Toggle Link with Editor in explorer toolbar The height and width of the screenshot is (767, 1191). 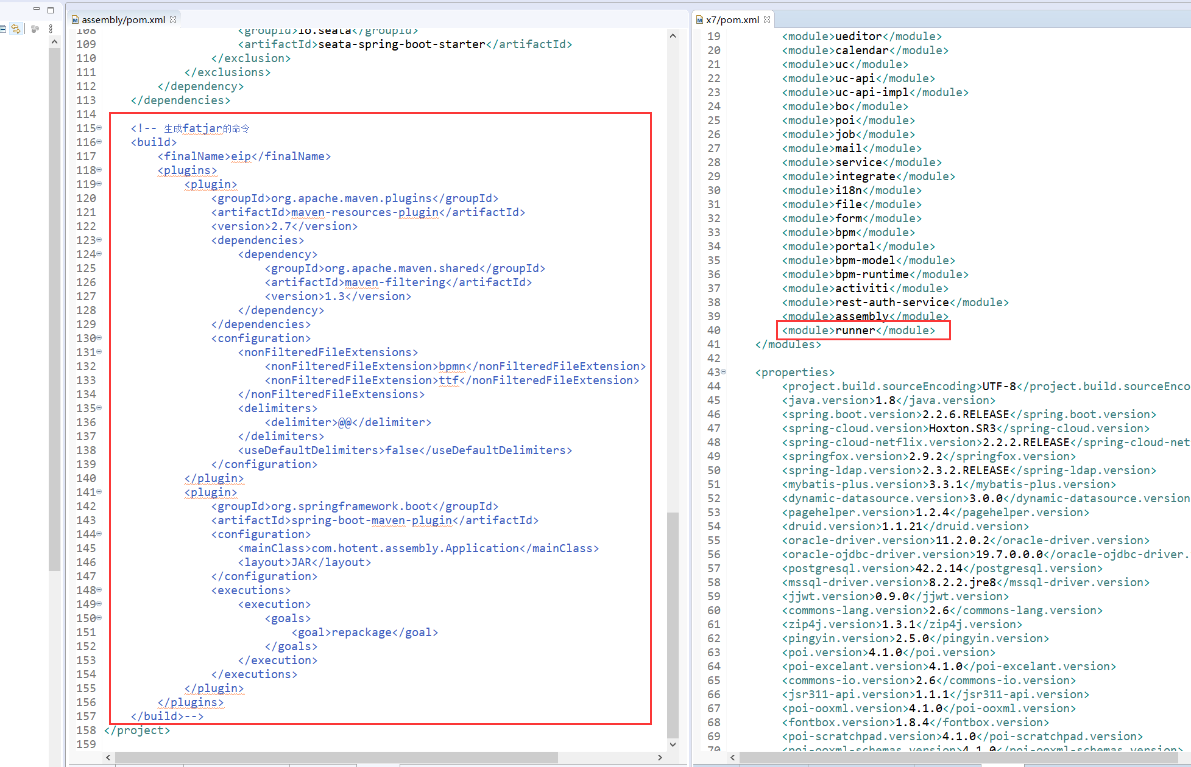[x=16, y=29]
